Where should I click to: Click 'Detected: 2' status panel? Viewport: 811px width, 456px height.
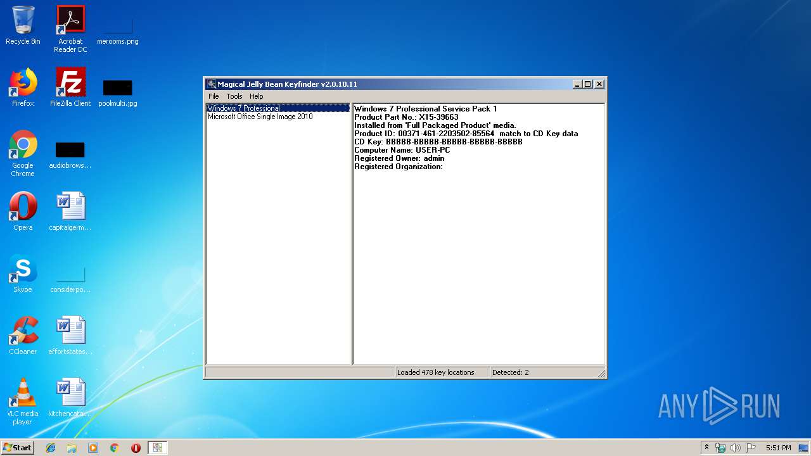548,372
